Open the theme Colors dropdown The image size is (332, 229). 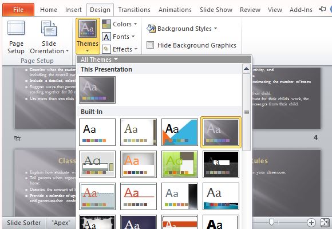[x=120, y=24]
